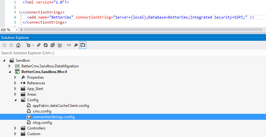Refresh the Solution Explorer tree
This screenshot has height=137, width=266.
click(46, 45)
